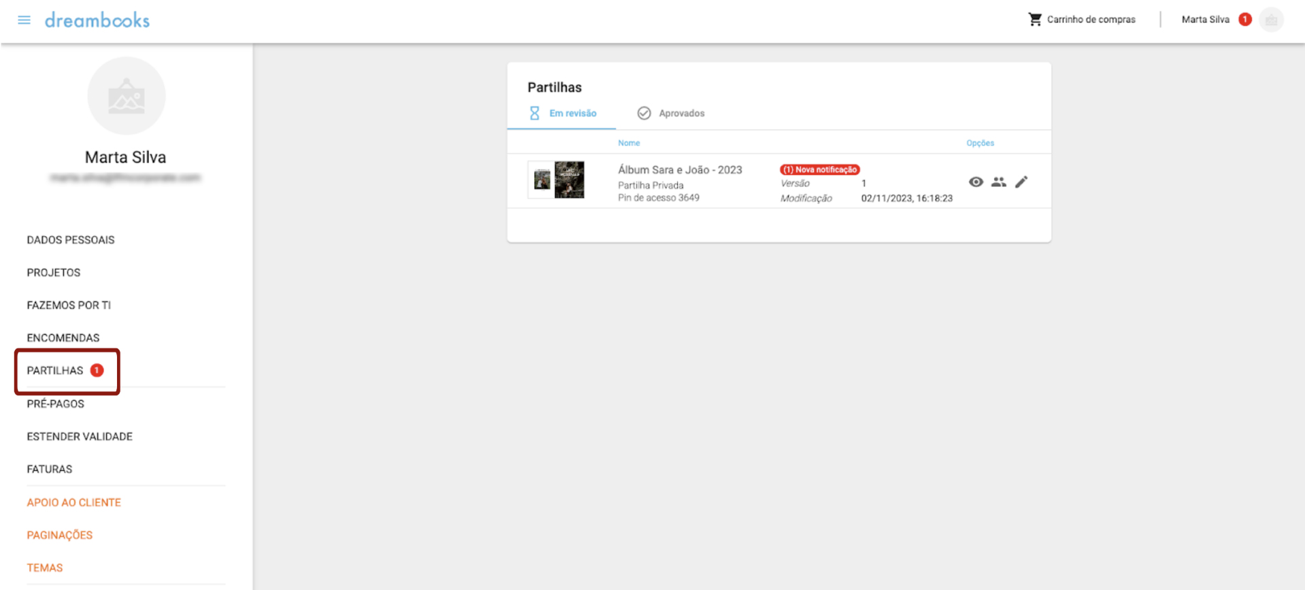
Task: Open the hamburger menu icon
Action: pos(24,20)
